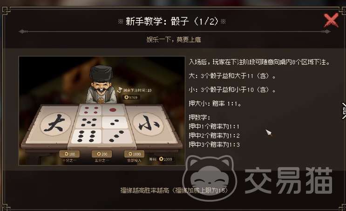This screenshot has width=346, height=211.
Task: Click the remaining bet time hourglass icon
Action: [x=119, y=90]
